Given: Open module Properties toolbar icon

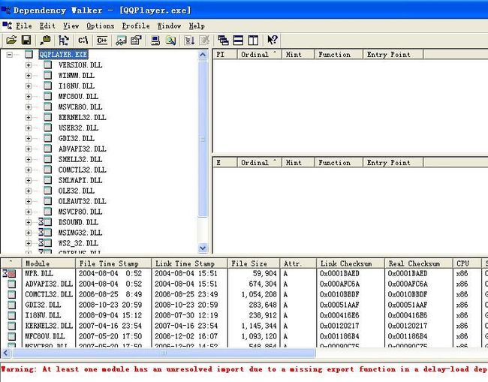Looking at the screenshot, I should click(x=136, y=40).
